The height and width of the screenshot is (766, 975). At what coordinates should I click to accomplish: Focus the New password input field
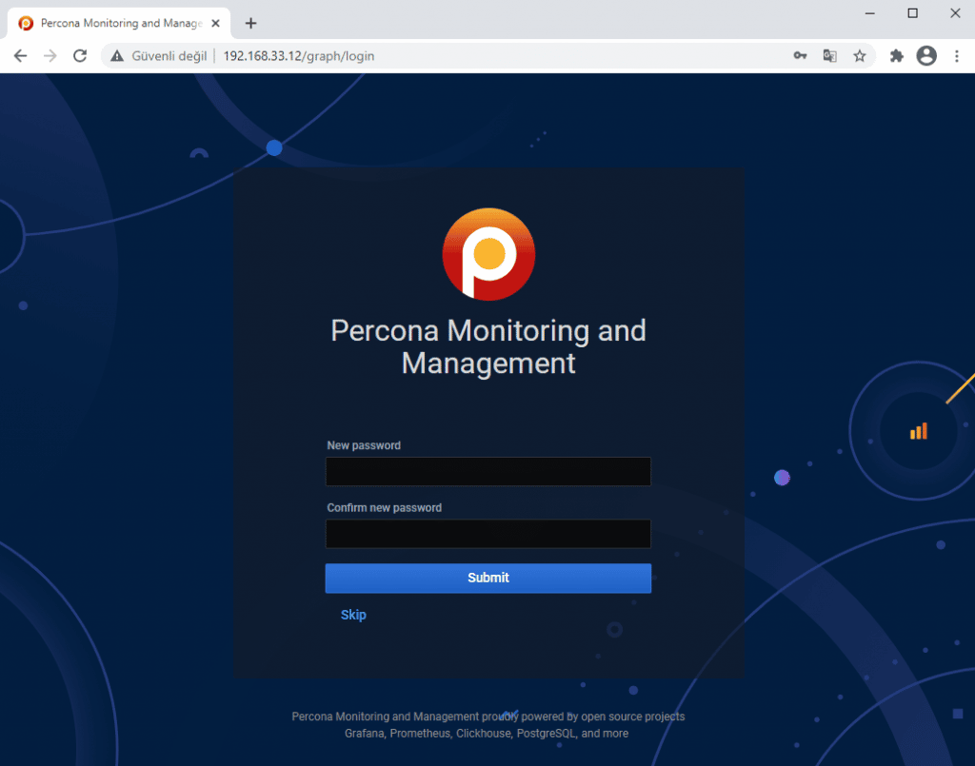[487, 471]
